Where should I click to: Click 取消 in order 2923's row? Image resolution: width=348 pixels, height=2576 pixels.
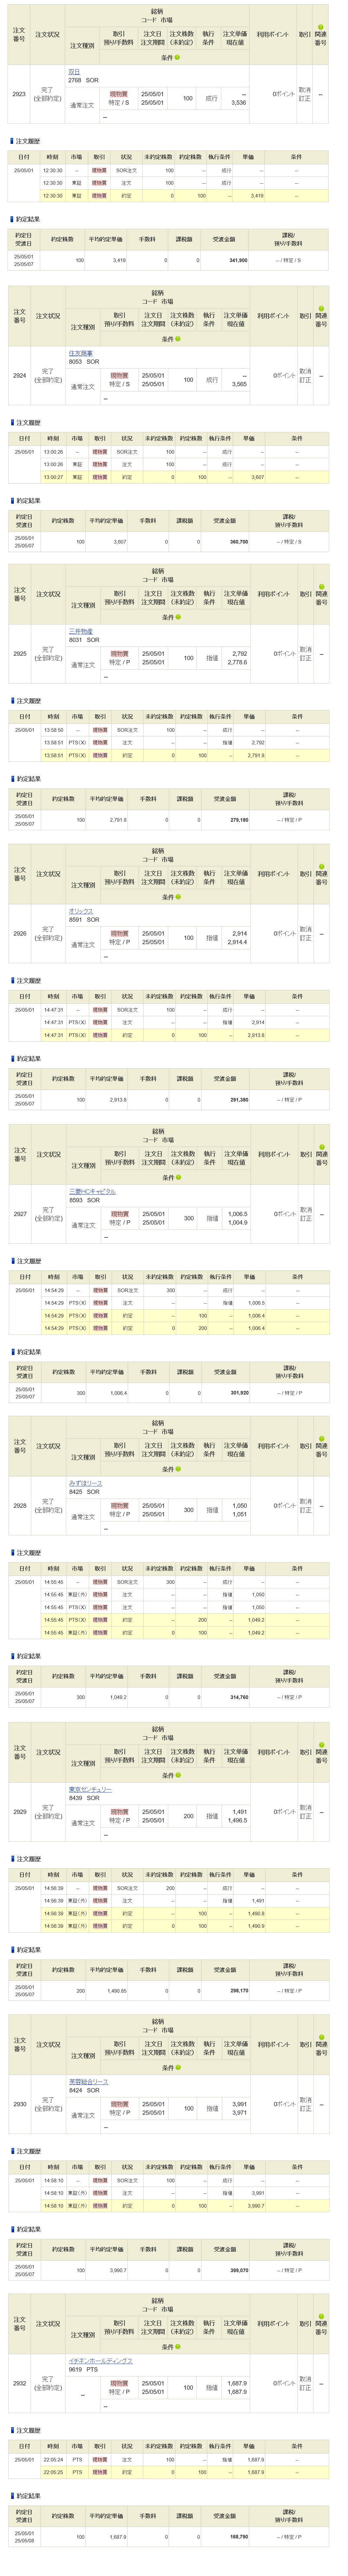(x=305, y=90)
